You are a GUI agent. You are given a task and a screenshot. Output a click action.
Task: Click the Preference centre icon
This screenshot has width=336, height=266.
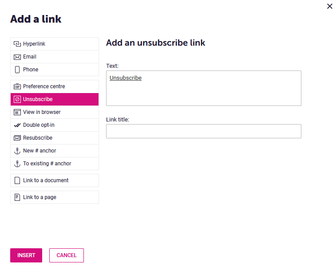tap(17, 86)
